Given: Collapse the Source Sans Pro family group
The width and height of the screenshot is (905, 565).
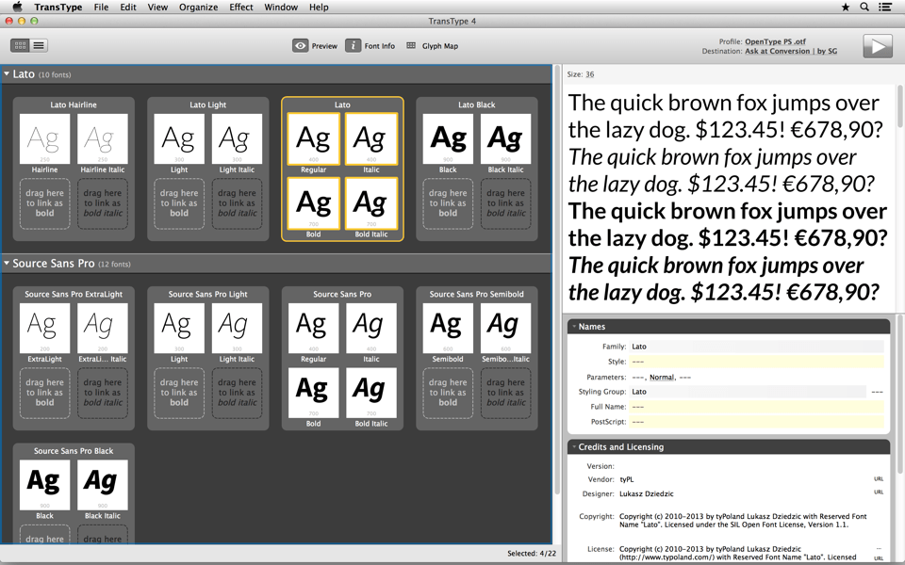Looking at the screenshot, I should point(7,264).
